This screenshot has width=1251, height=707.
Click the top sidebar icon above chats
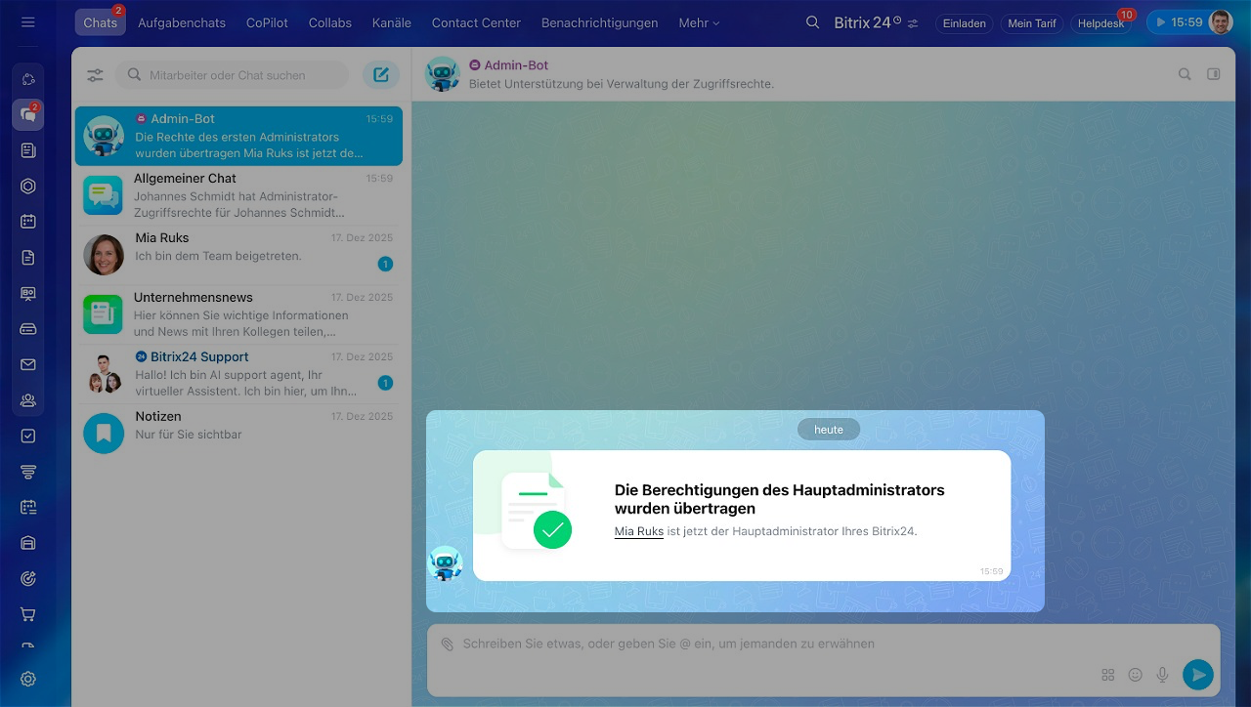click(x=27, y=79)
